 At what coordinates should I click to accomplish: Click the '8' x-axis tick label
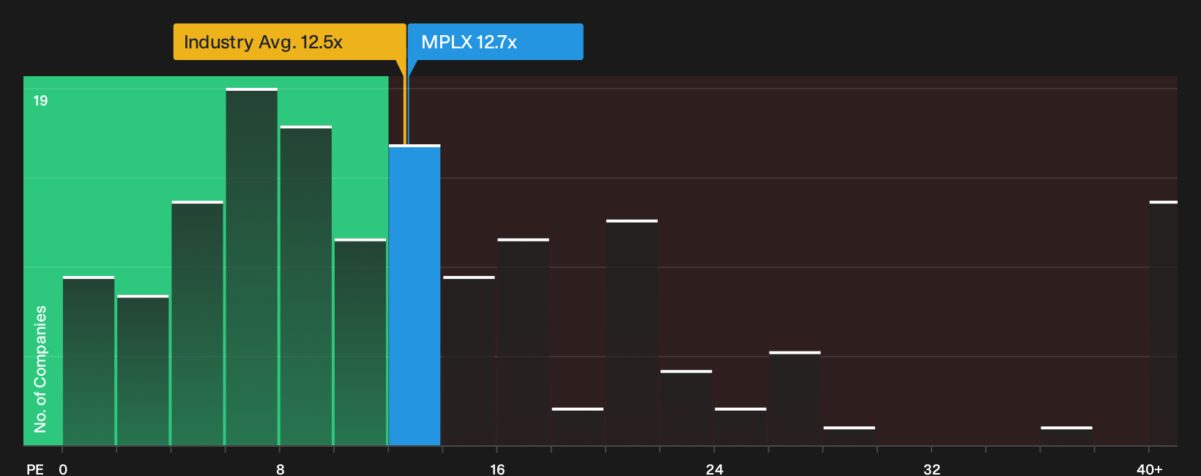280,469
